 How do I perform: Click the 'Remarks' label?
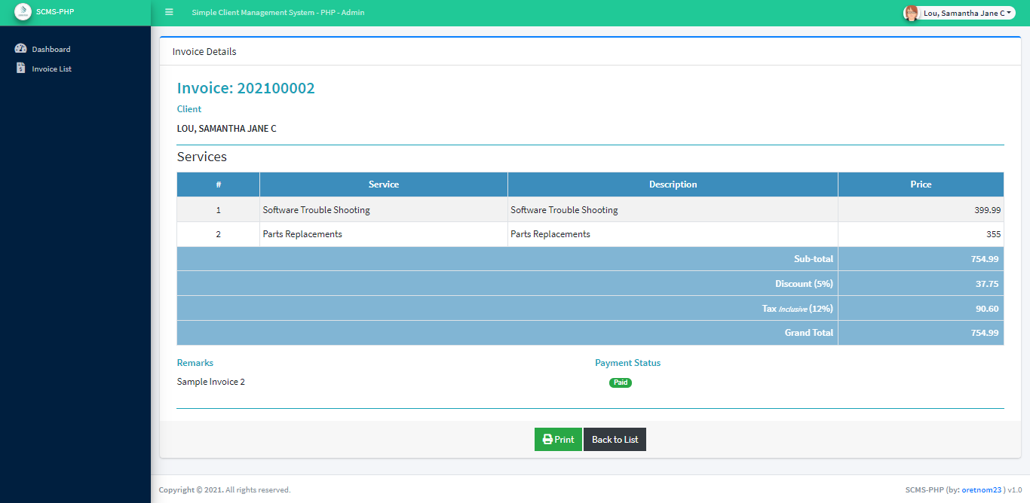click(195, 363)
